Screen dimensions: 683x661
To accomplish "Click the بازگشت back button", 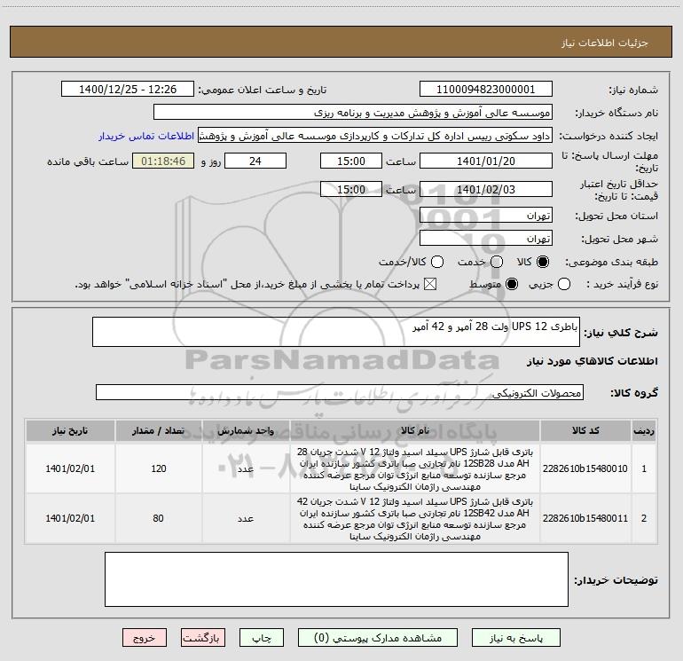I will (203, 638).
